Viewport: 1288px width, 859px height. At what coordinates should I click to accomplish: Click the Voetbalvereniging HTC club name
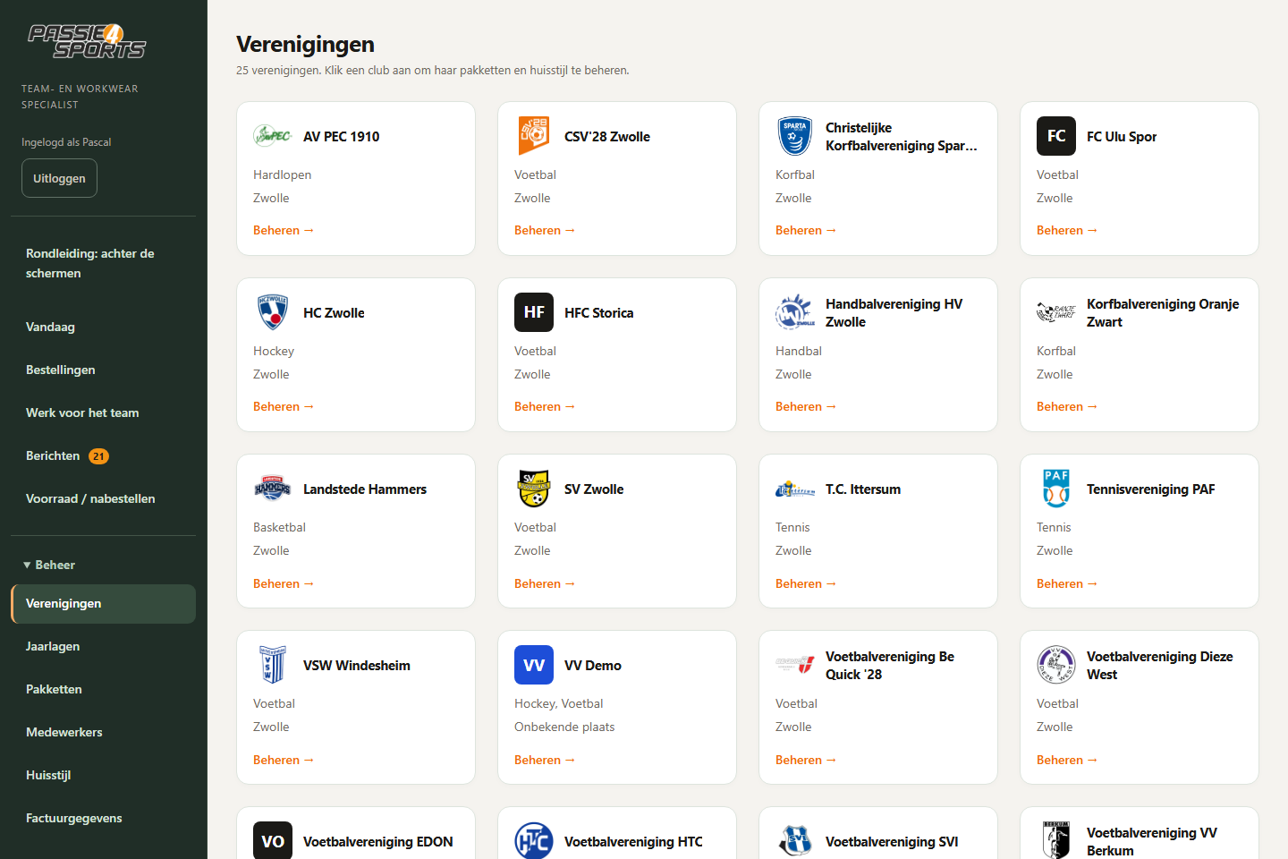click(x=633, y=841)
